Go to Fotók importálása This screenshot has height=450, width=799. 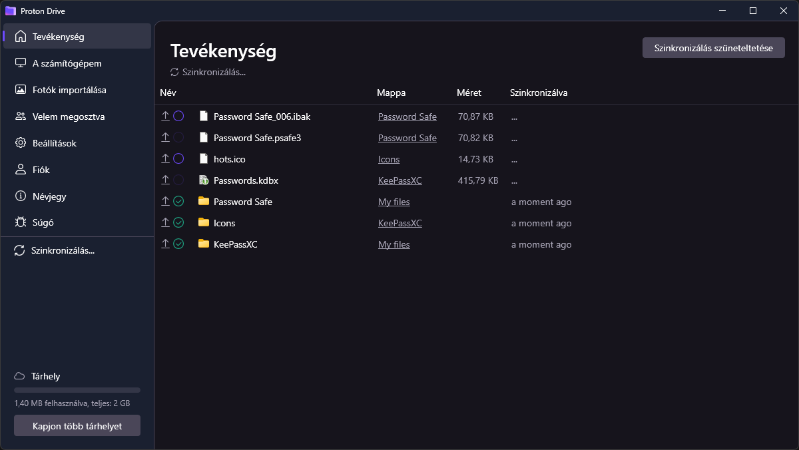tap(77, 90)
